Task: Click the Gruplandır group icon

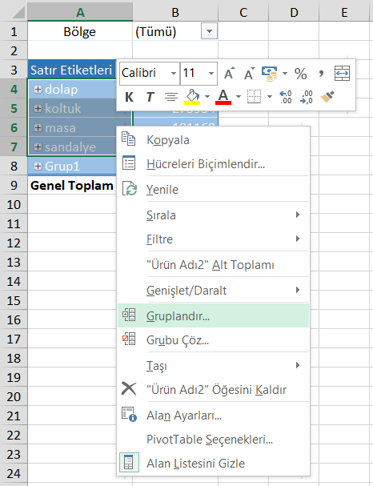Action: coord(129,315)
